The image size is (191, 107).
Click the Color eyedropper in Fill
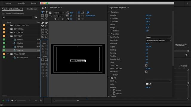(x=150, y=84)
